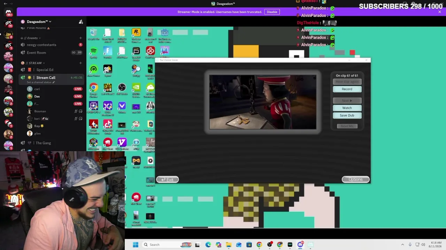Select user Booman in Stream Call
446x250 pixels.
pyautogui.click(x=40, y=111)
